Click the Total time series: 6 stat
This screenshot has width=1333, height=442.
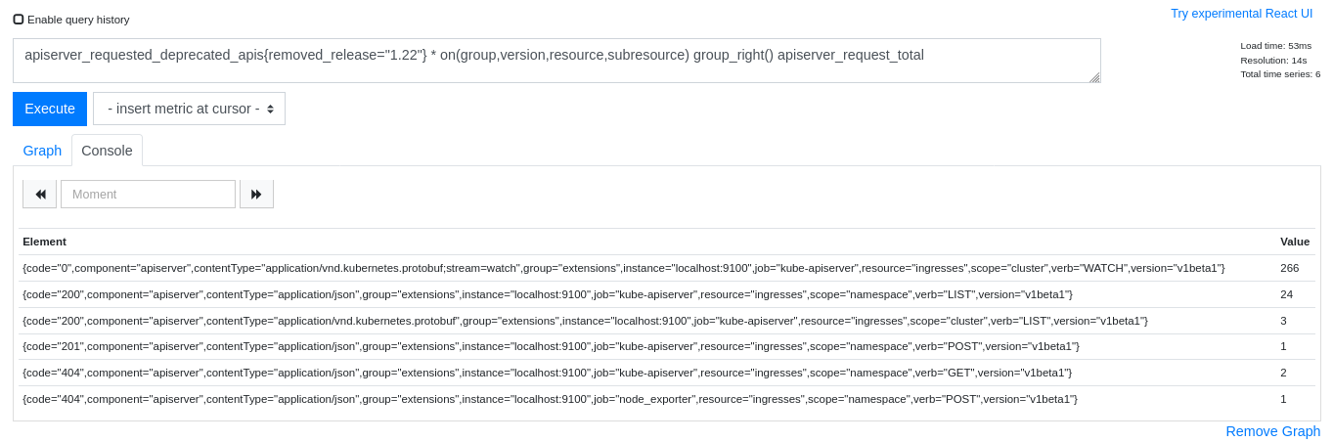(x=1280, y=74)
